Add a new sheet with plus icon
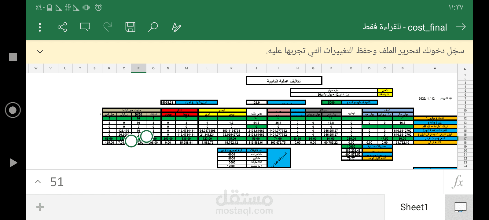The image size is (489, 220). coord(40,207)
